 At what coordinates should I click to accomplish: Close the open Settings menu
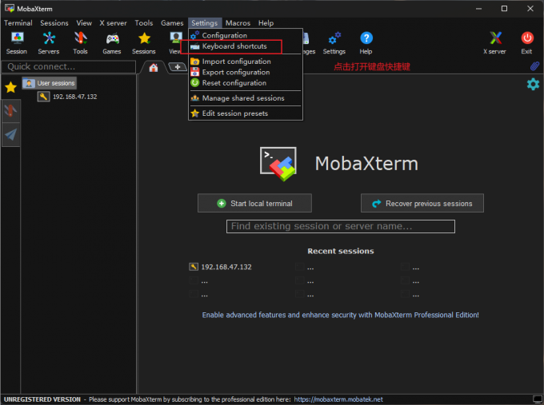click(x=204, y=23)
